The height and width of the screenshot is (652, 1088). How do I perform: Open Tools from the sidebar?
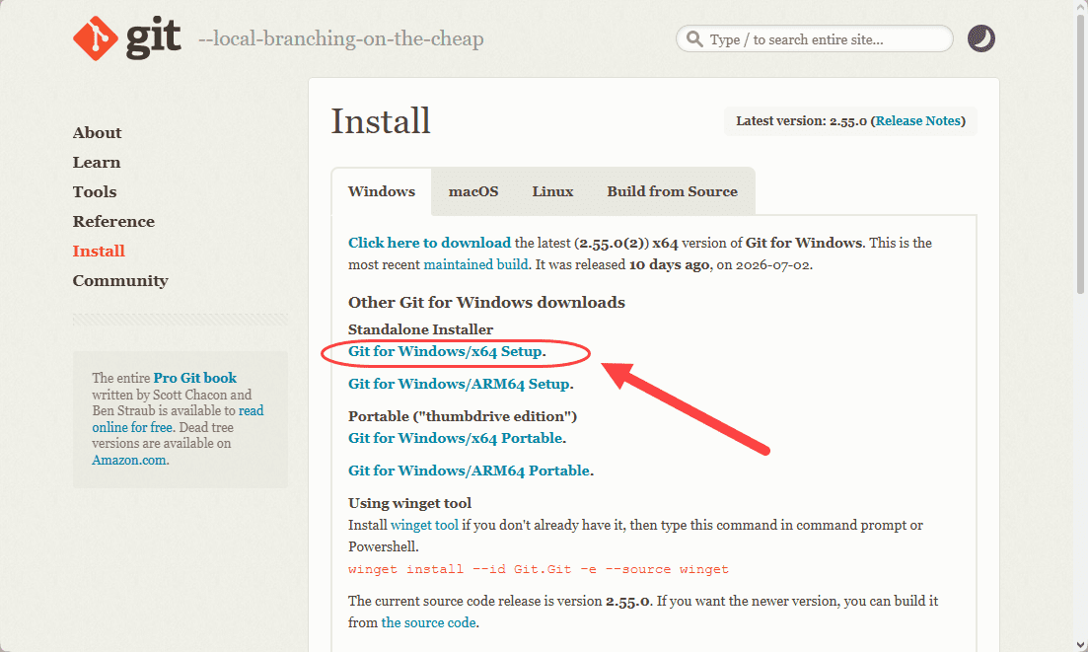click(95, 192)
